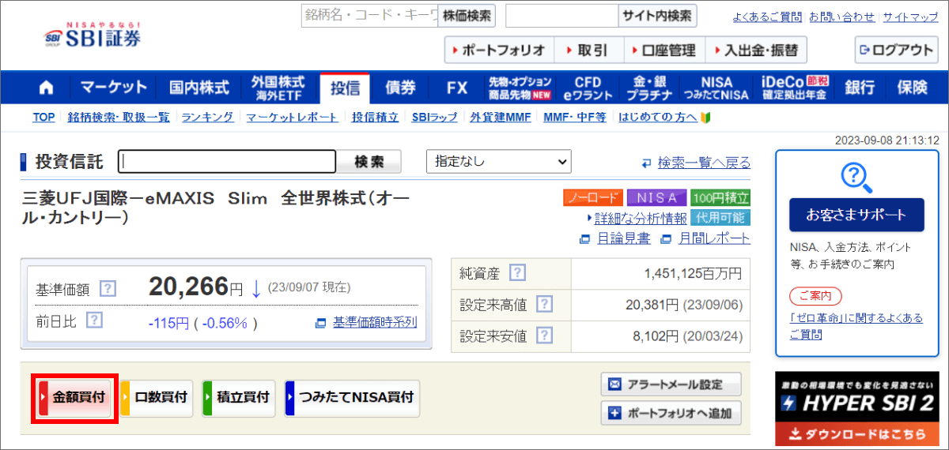This screenshot has width=949, height=450.
Task: Open the TOP submenu link
Action: (44, 117)
